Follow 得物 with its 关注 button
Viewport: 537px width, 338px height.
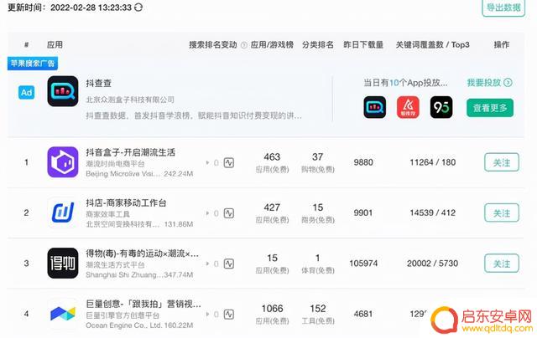pos(502,264)
